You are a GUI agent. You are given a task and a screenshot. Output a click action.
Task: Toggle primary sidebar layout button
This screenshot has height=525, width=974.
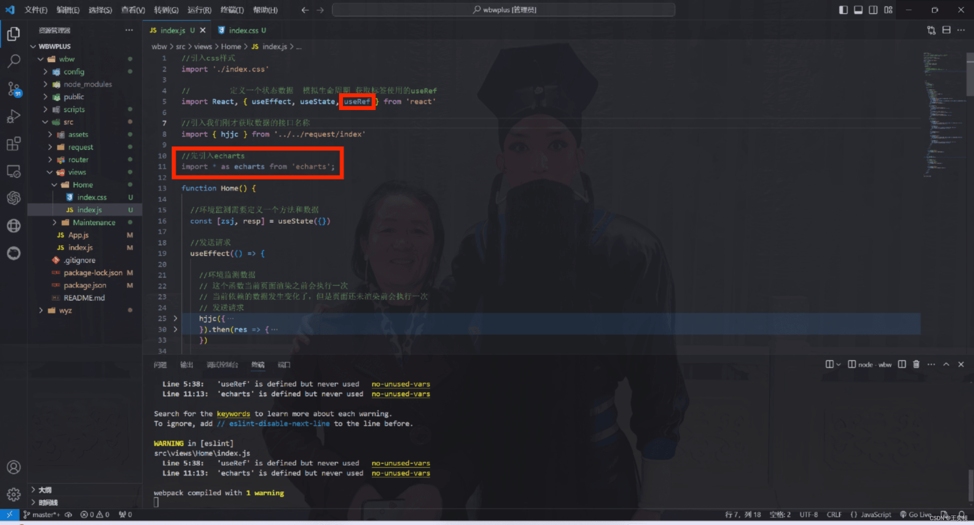[843, 10]
